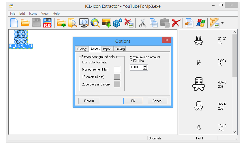Click the '1 of 1' status bar text
The image size is (248, 148).
(x=199, y=138)
